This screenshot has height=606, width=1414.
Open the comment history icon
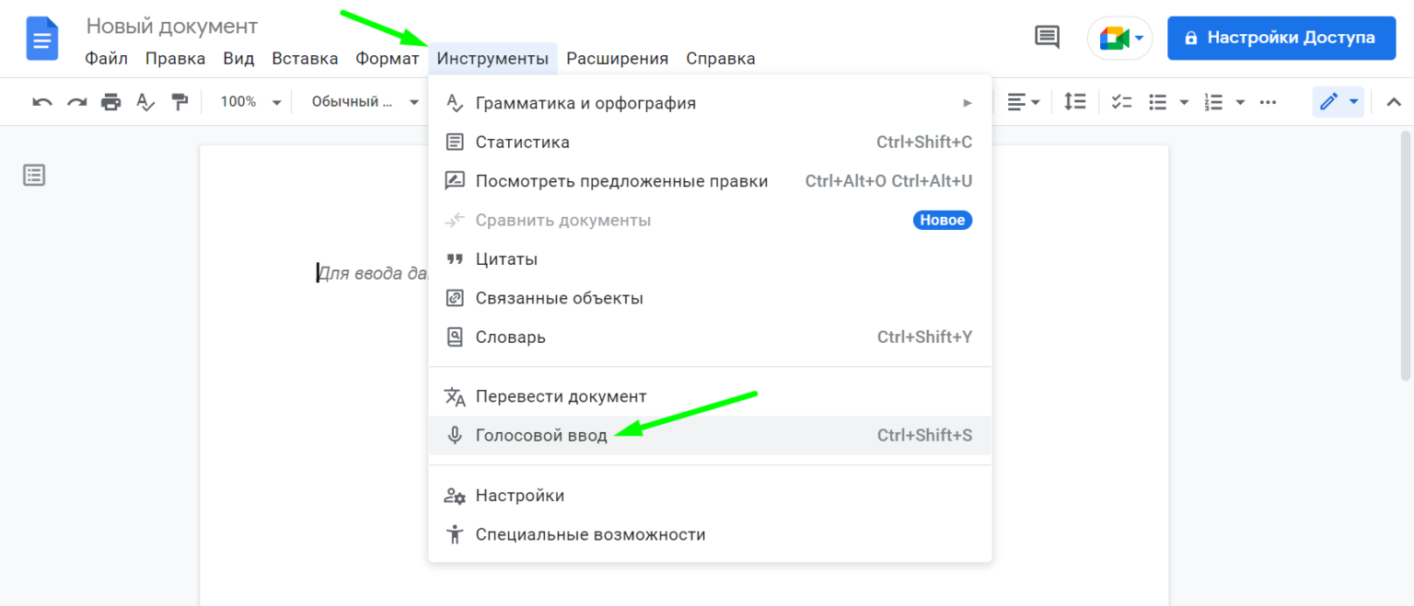pos(1047,38)
